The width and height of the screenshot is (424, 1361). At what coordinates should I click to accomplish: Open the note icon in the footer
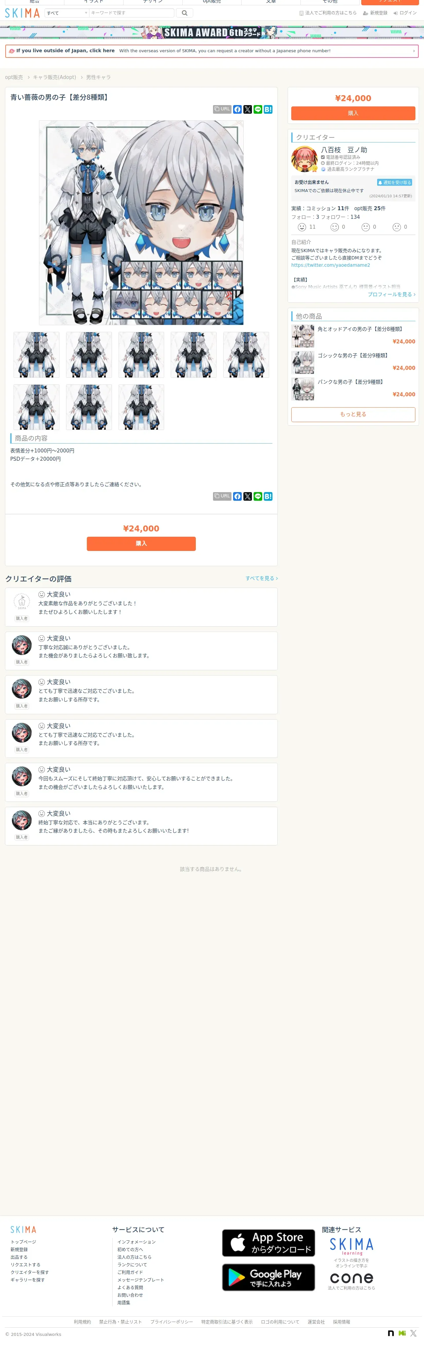click(x=391, y=1333)
